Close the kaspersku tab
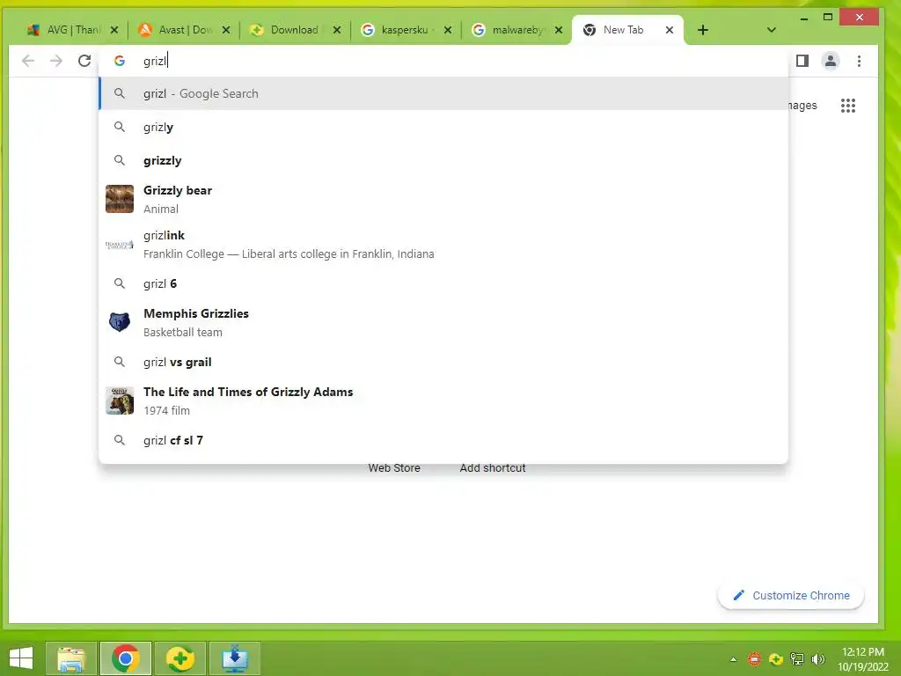The height and width of the screenshot is (676, 901). (x=448, y=30)
